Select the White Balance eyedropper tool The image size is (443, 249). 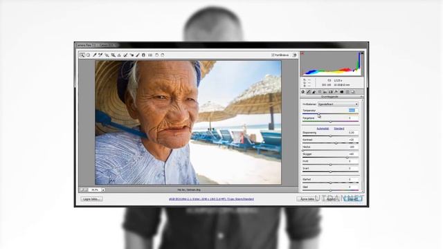pyautogui.click(x=95, y=55)
